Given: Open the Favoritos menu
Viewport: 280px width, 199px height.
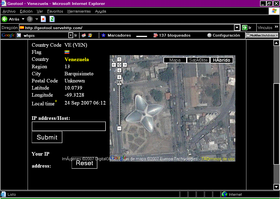Looking at the screenshot, I should click(55, 11).
